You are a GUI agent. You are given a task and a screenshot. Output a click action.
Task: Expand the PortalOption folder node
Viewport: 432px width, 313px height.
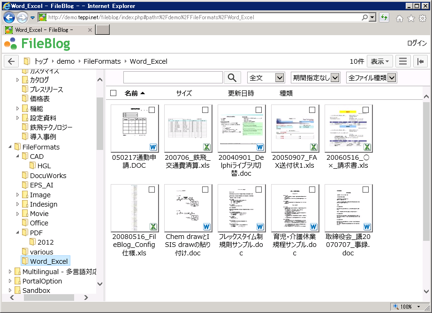point(10,281)
